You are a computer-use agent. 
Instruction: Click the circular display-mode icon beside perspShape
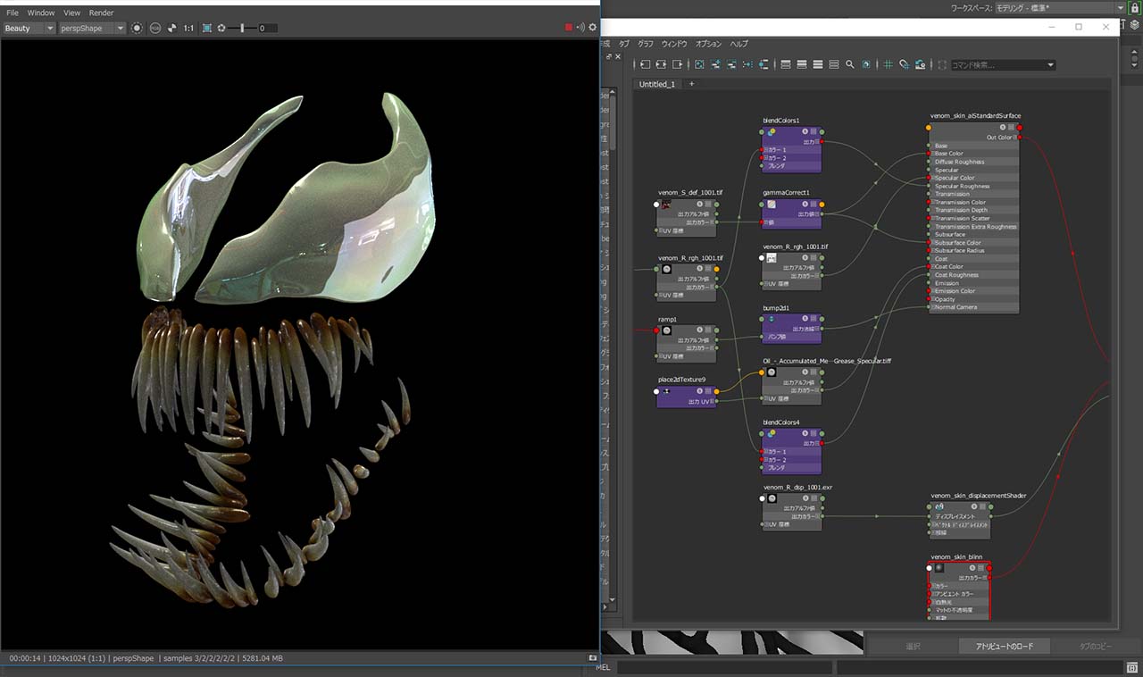click(137, 29)
